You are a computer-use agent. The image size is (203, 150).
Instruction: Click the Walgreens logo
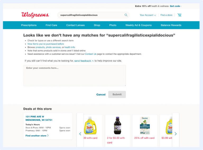(35, 15)
